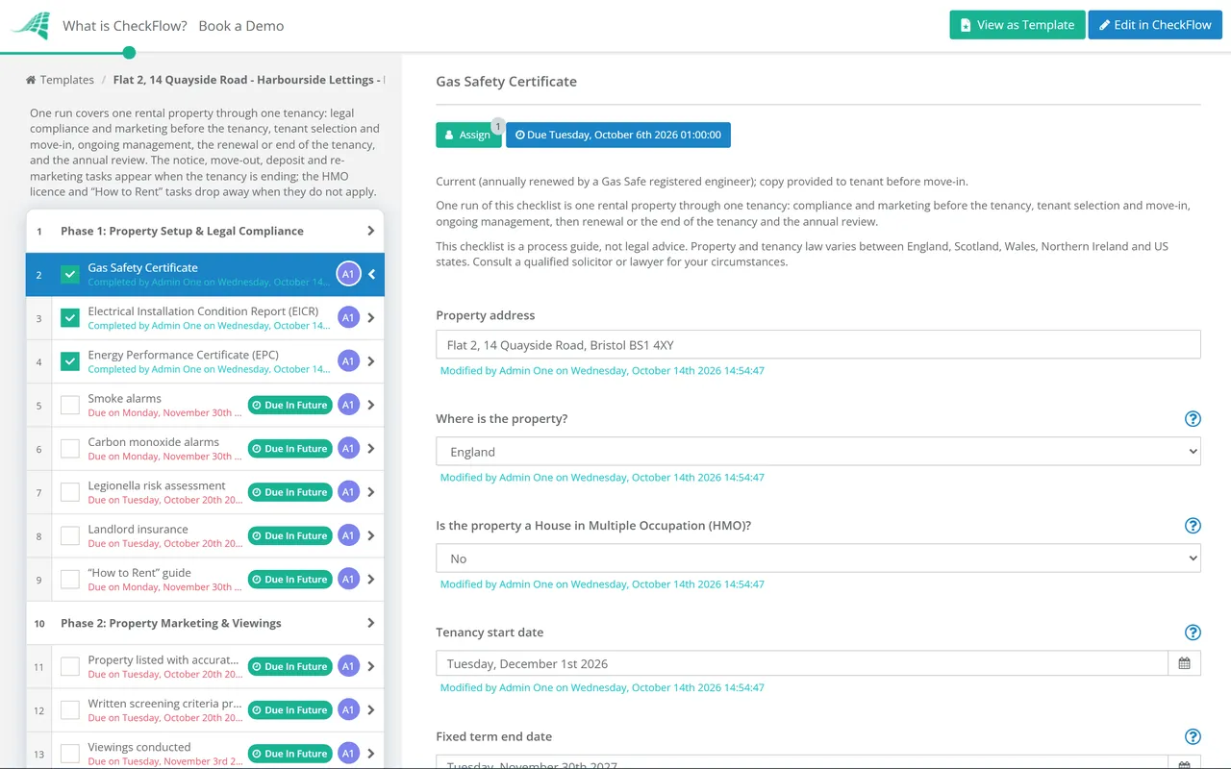
Task: Uncheck the Gas Safety Certificate checkbox
Action: (x=70, y=274)
